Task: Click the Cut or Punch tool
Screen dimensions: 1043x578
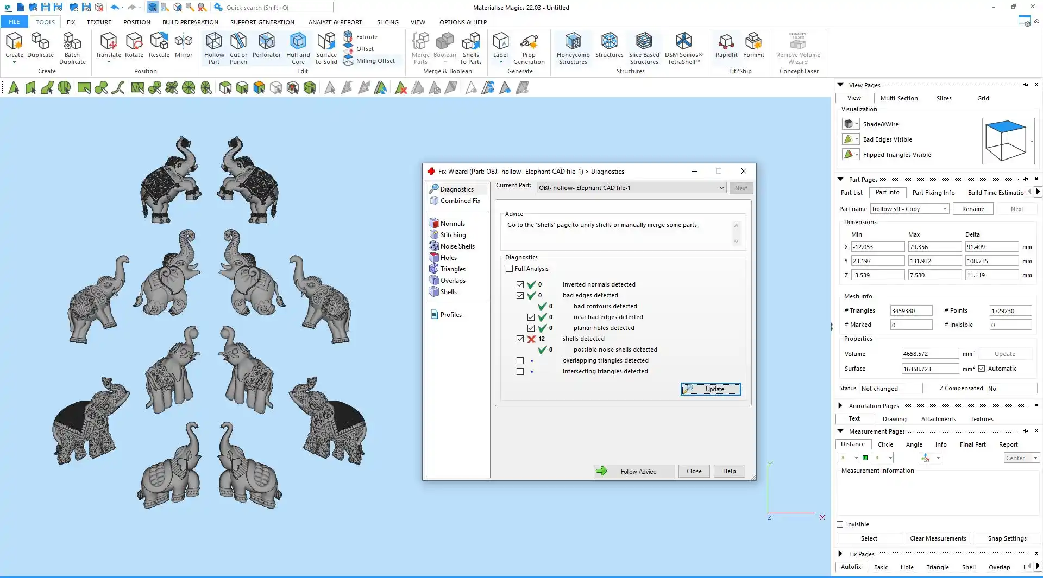Action: point(238,48)
